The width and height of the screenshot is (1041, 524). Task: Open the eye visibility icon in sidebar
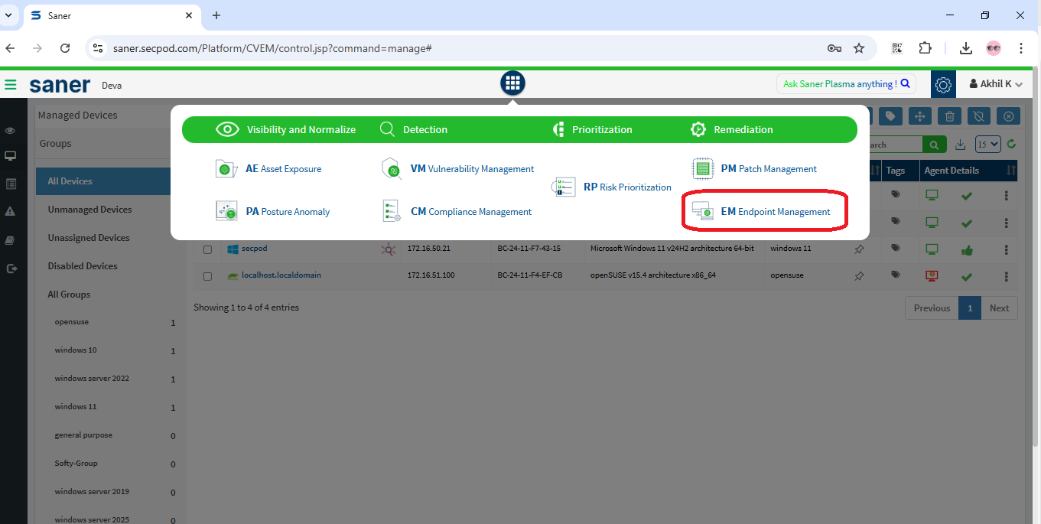pyautogui.click(x=11, y=131)
